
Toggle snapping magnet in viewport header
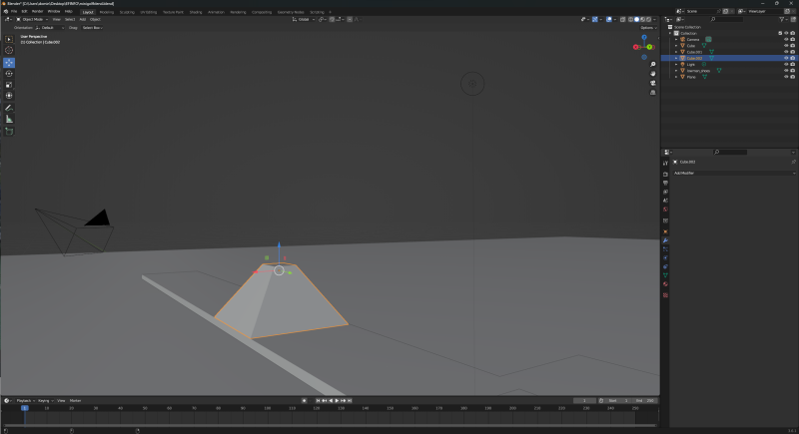click(332, 19)
